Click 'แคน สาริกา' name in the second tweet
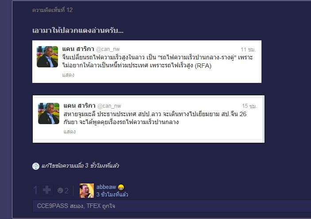The width and height of the screenshot is (311, 219). (80, 106)
